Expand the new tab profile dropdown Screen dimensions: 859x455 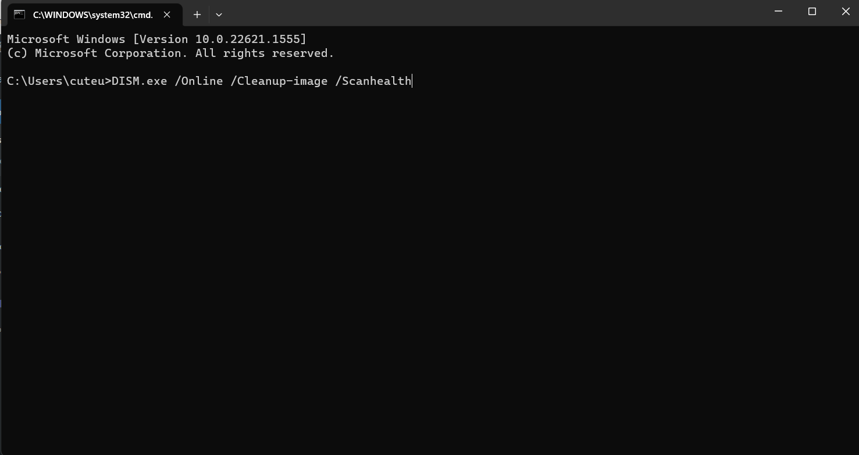click(x=219, y=15)
